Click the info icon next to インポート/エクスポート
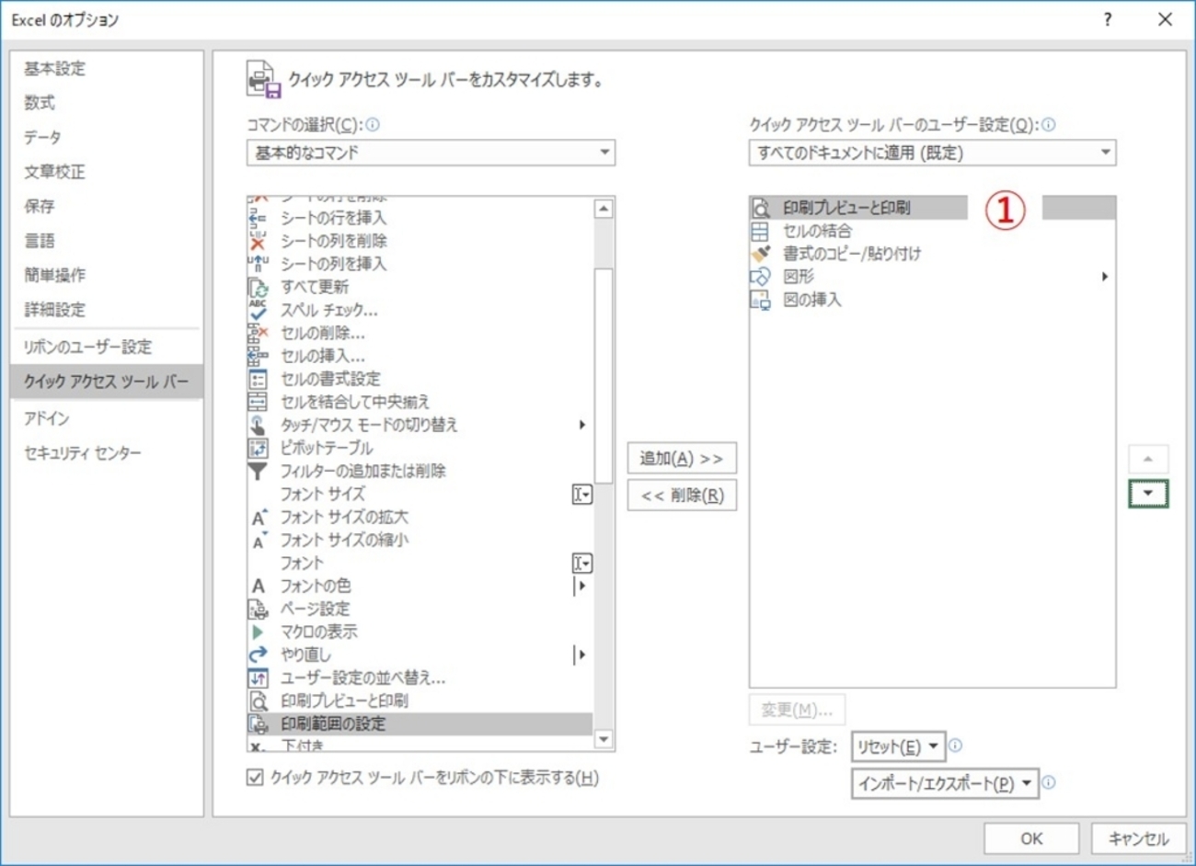The width and height of the screenshot is (1196, 866). pyautogui.click(x=1048, y=783)
